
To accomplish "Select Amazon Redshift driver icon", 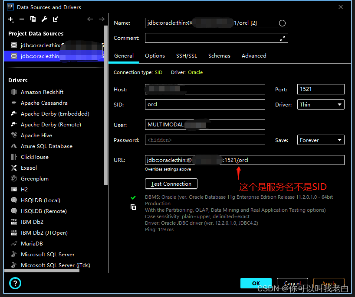I will (x=14, y=92).
